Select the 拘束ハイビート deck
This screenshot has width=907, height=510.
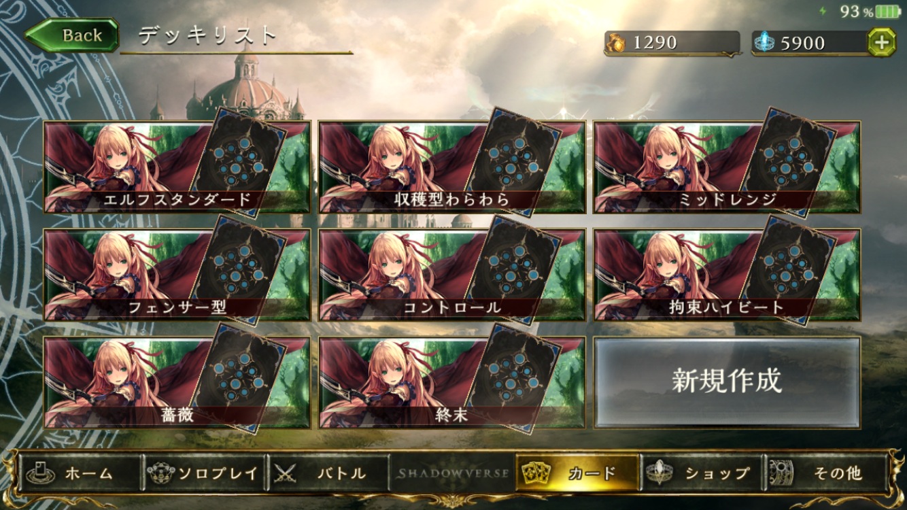pyautogui.click(x=727, y=275)
